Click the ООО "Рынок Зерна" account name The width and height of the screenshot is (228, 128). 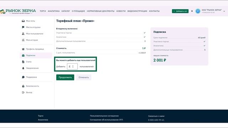212,10
